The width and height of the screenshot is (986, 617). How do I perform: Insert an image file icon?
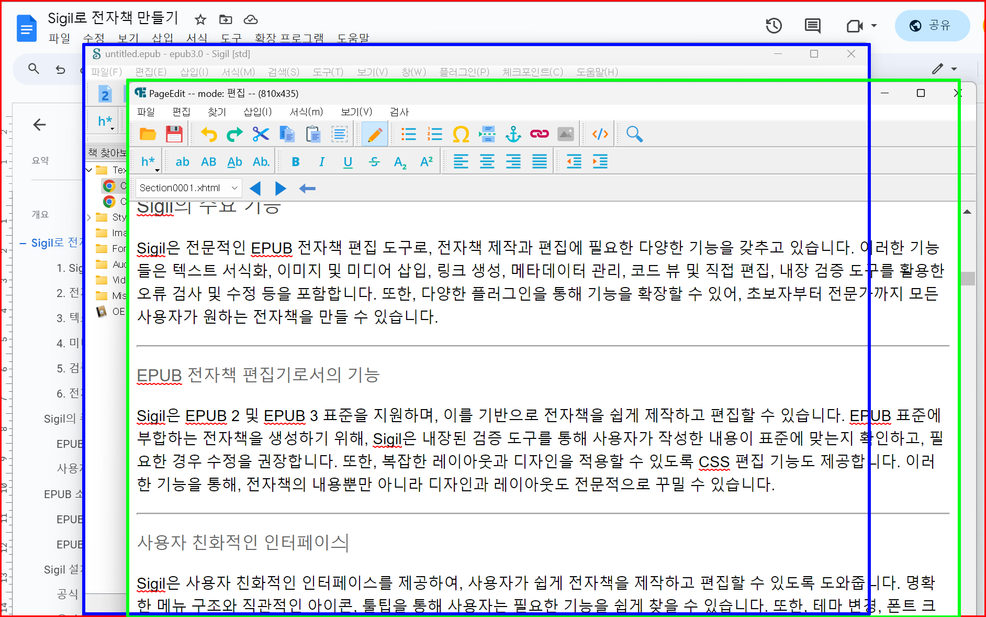(566, 135)
